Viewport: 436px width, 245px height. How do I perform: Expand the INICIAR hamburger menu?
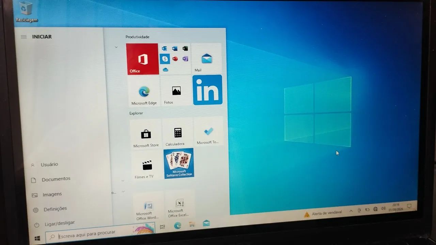[x=24, y=37]
